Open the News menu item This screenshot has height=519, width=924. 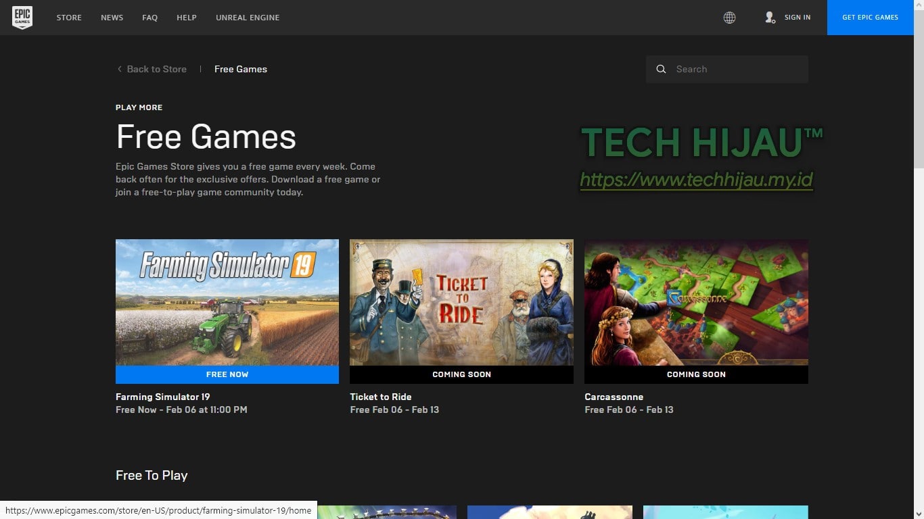coord(112,18)
